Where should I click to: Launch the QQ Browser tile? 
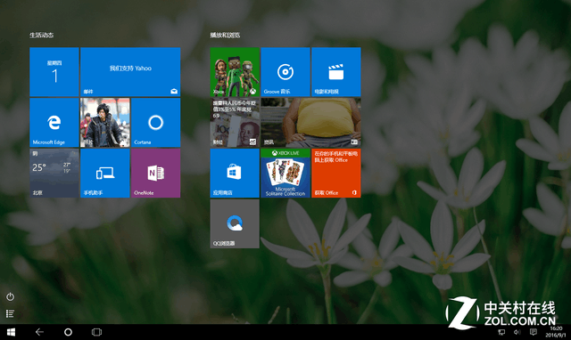pos(235,223)
